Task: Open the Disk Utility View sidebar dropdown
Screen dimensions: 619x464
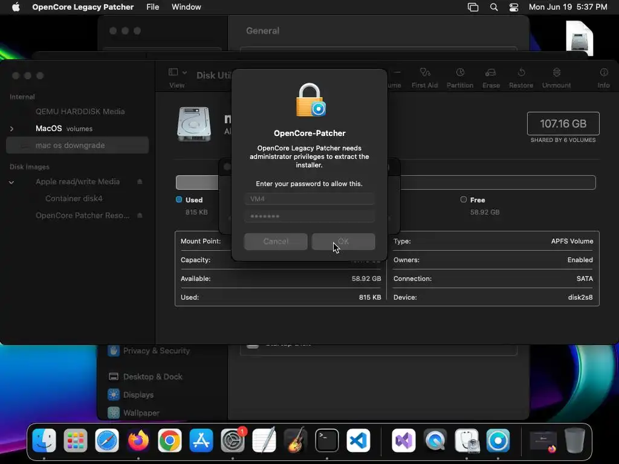Action: [x=177, y=72]
